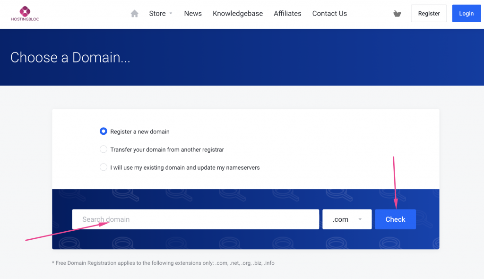Click the Search domain input field
484x279 pixels.
[195, 219]
